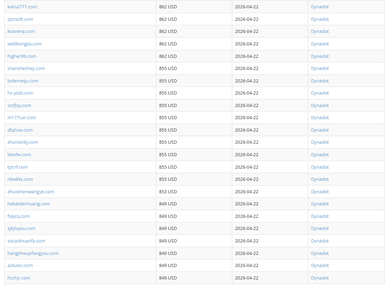Select the 862 USD price for higher99.com
The height and width of the screenshot is (285, 385).
click(168, 56)
